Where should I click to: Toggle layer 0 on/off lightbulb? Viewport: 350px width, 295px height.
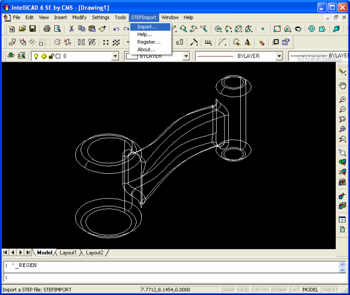36,56
